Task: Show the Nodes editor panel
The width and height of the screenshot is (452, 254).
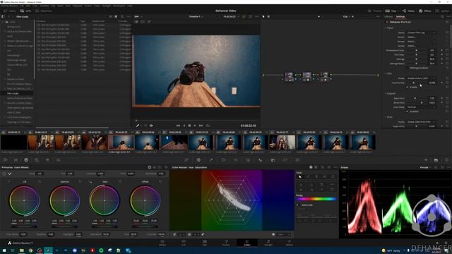Action: pyautogui.click(x=408, y=11)
